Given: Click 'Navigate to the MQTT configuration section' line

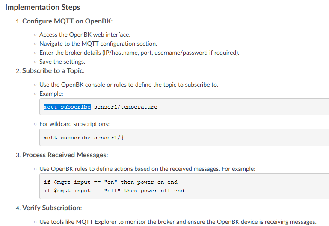Looking at the screenshot, I should (x=98, y=44).
